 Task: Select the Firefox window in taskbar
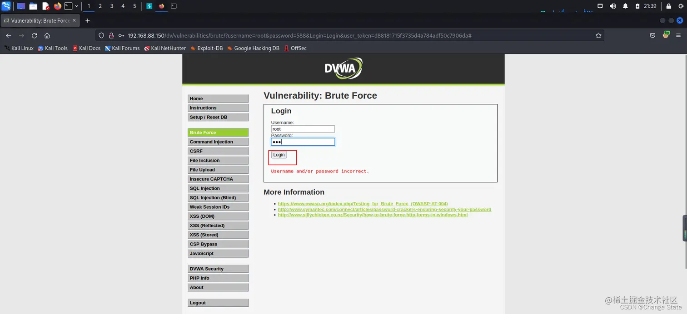(x=161, y=6)
